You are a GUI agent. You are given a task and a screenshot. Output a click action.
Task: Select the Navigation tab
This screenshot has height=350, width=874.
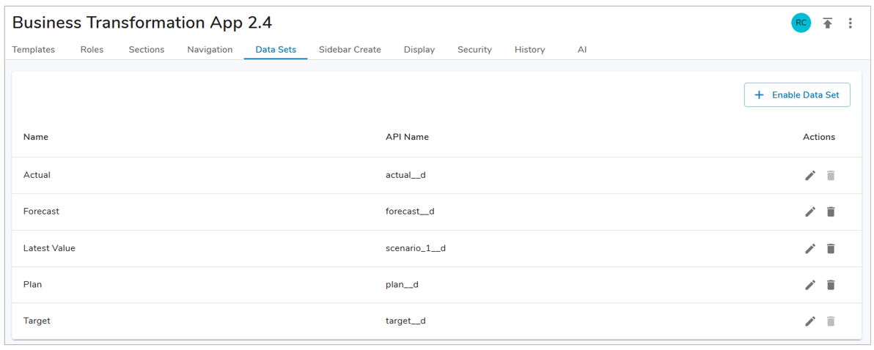[x=210, y=50]
